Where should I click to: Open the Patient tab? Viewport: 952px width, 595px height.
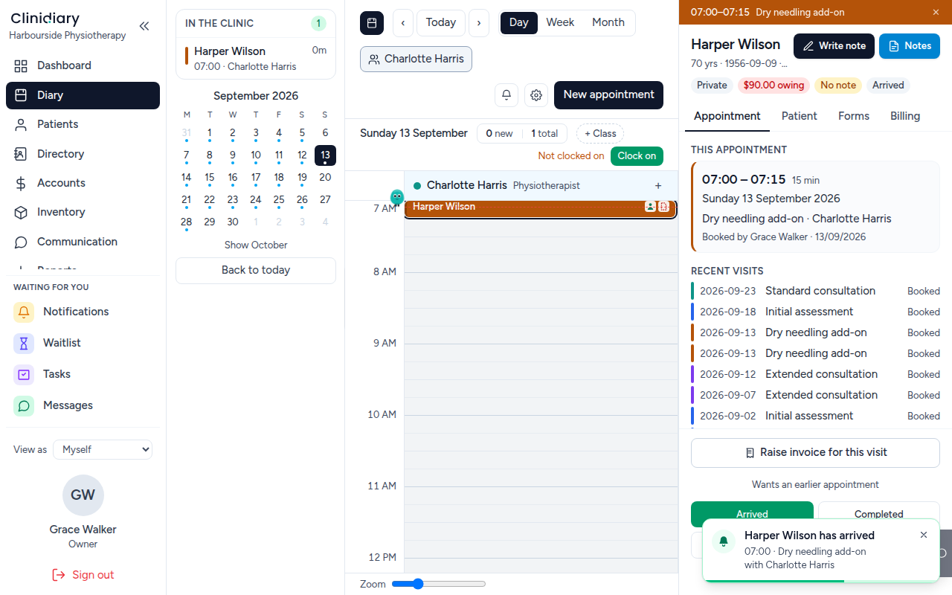(x=800, y=117)
